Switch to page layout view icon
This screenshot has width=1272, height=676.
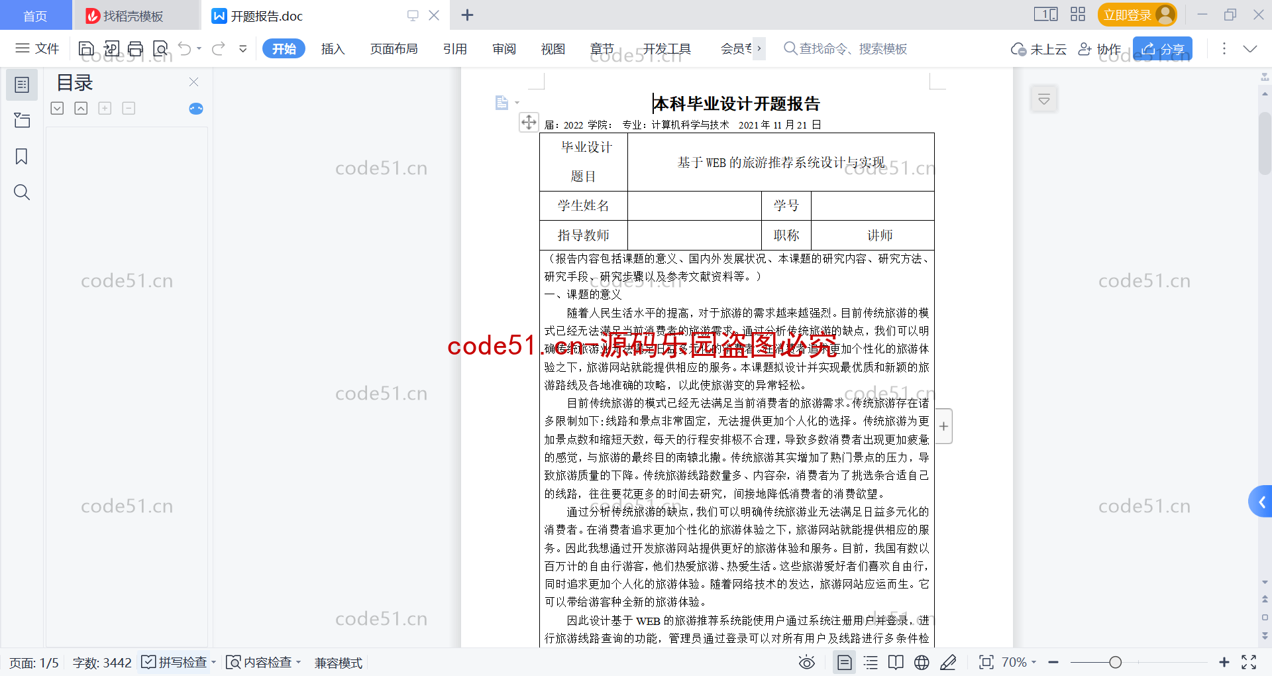[x=845, y=662]
